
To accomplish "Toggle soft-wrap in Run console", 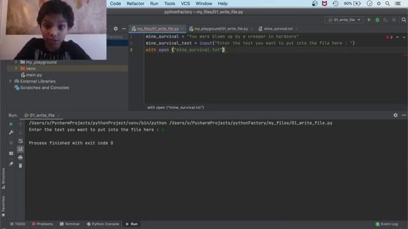I will coord(20,141).
